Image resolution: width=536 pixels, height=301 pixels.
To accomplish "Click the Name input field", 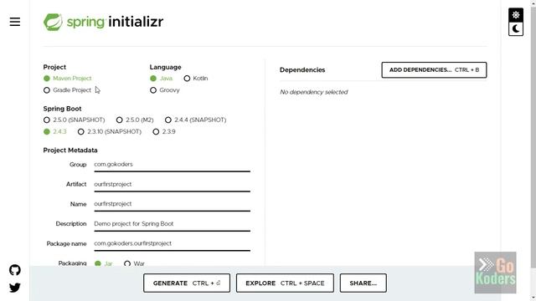I will pos(172,204).
